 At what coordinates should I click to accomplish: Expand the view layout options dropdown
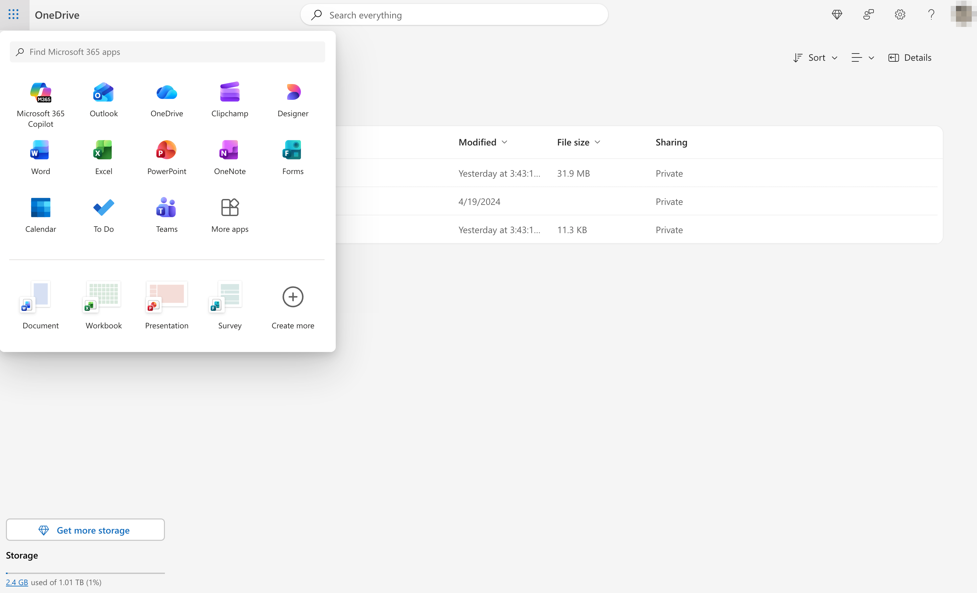pos(863,57)
